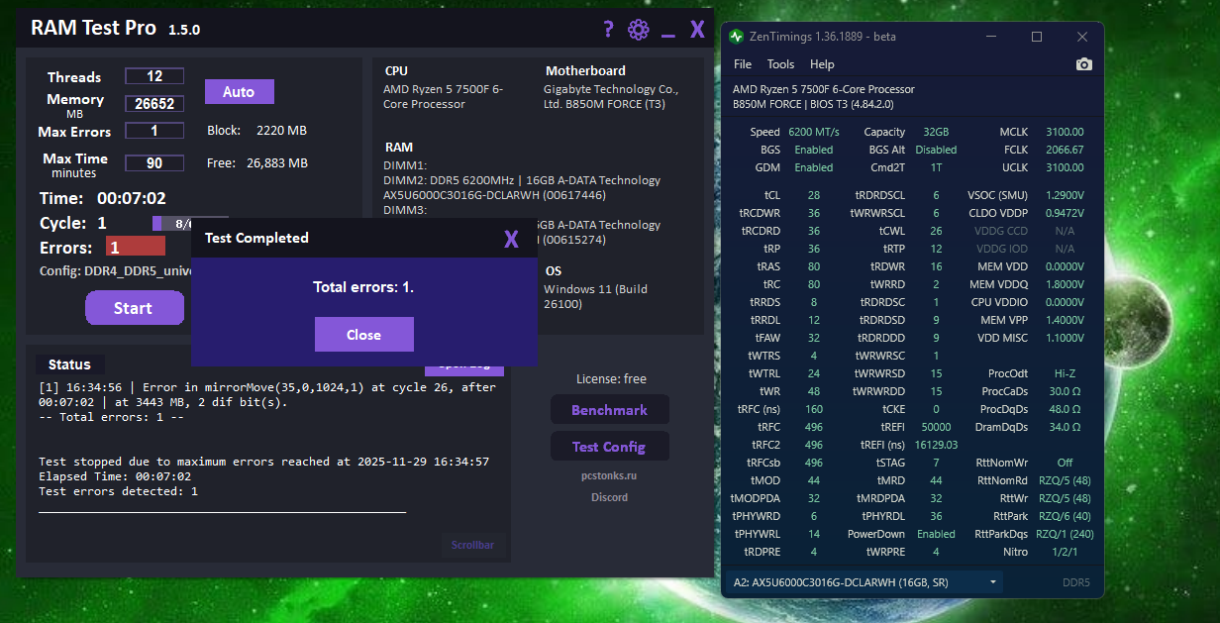This screenshot has width=1220, height=623.
Task: Click 'Total errors: 1.' dialog text
Action: pyautogui.click(x=363, y=287)
